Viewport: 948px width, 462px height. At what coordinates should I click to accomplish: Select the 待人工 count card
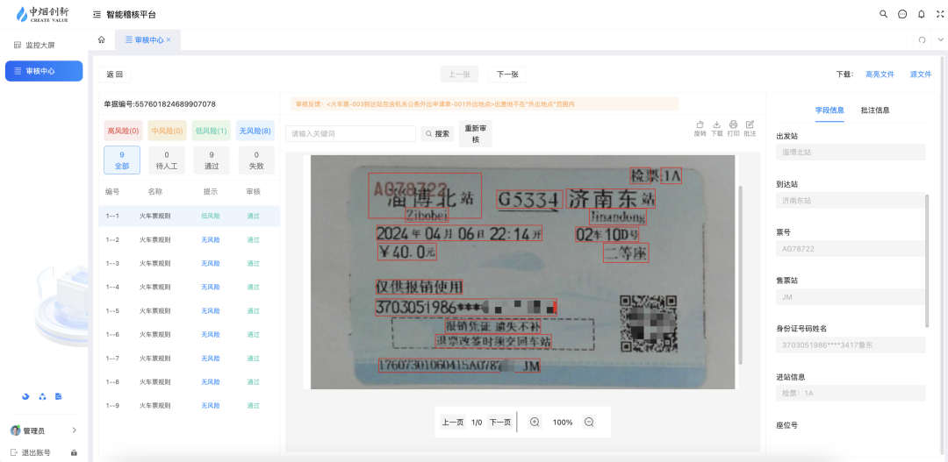(166, 160)
